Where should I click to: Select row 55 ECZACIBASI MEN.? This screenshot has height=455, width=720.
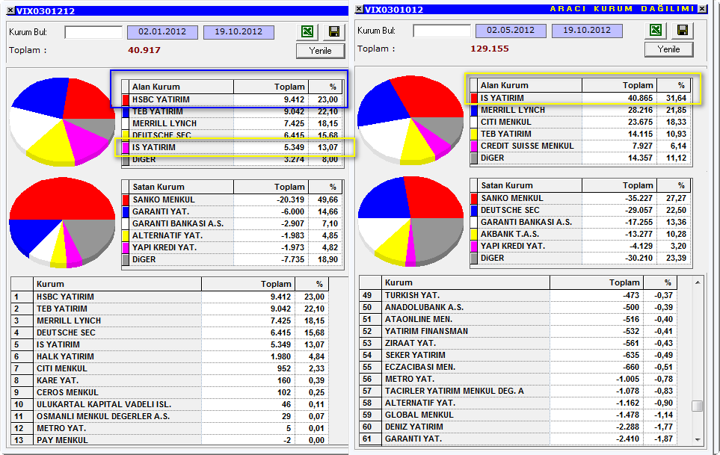518,367
